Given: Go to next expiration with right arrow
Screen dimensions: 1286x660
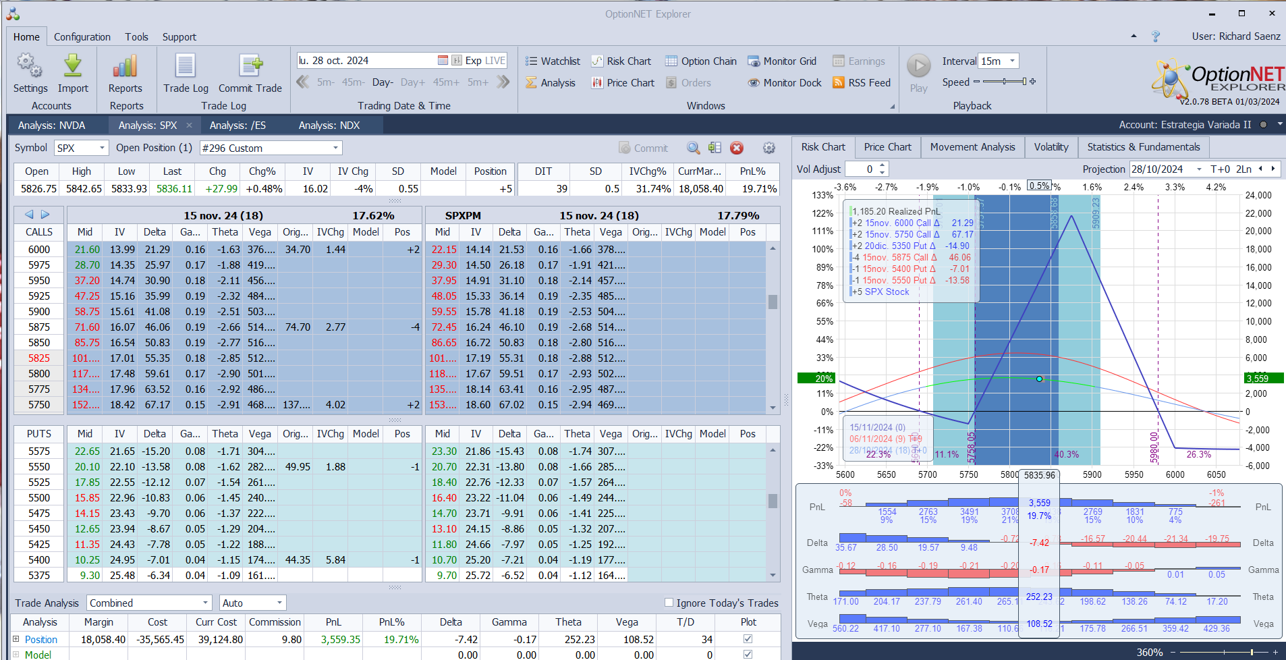Looking at the screenshot, I should 45,215.
